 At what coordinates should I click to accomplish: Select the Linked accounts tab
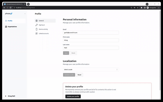[45, 33]
